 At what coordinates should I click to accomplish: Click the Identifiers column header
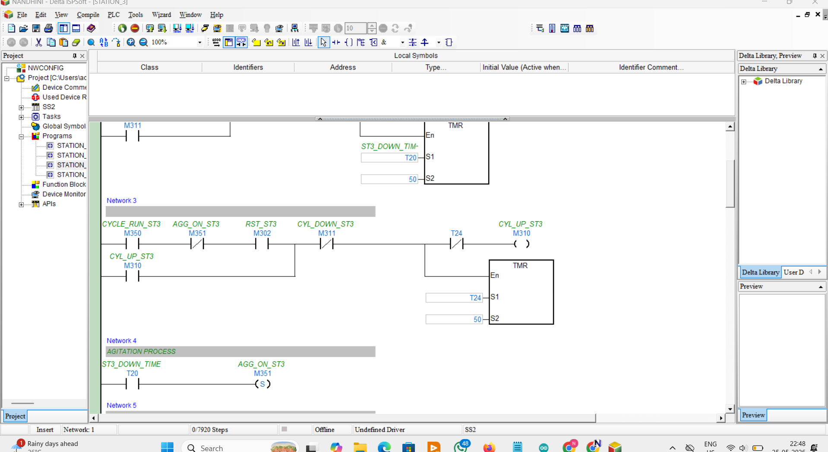pyautogui.click(x=248, y=67)
